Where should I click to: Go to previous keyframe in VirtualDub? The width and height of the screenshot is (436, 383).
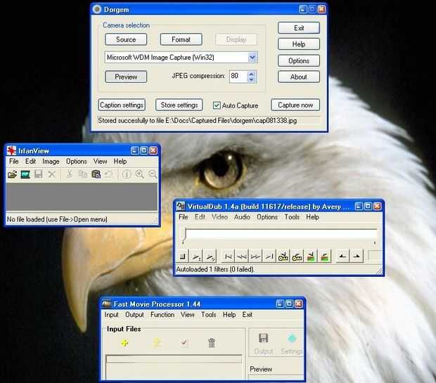pos(283,257)
